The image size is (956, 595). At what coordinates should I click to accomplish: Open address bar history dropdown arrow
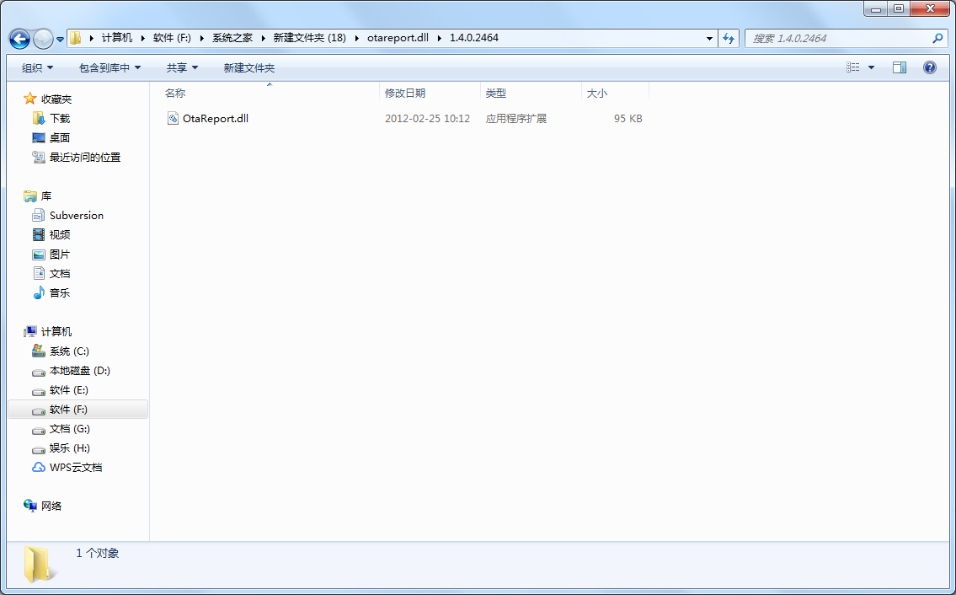click(709, 39)
